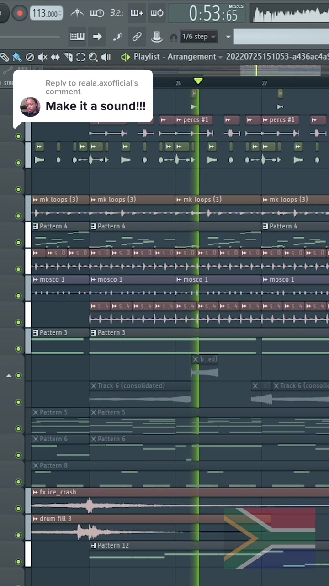
Task: Collapse the track group triangle expander
Action: coord(8,376)
